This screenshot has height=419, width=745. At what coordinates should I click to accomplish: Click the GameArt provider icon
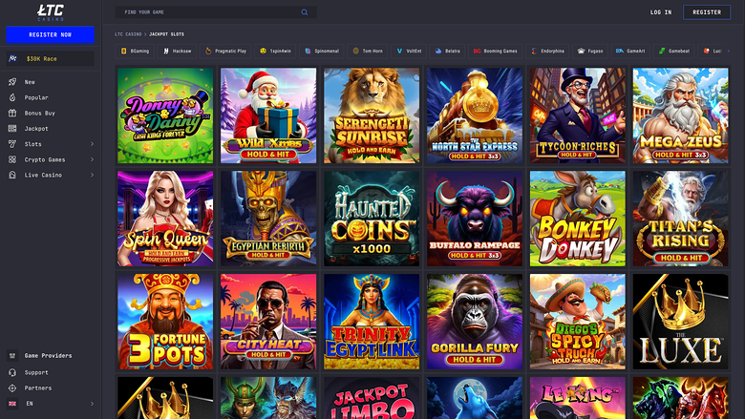coord(620,51)
